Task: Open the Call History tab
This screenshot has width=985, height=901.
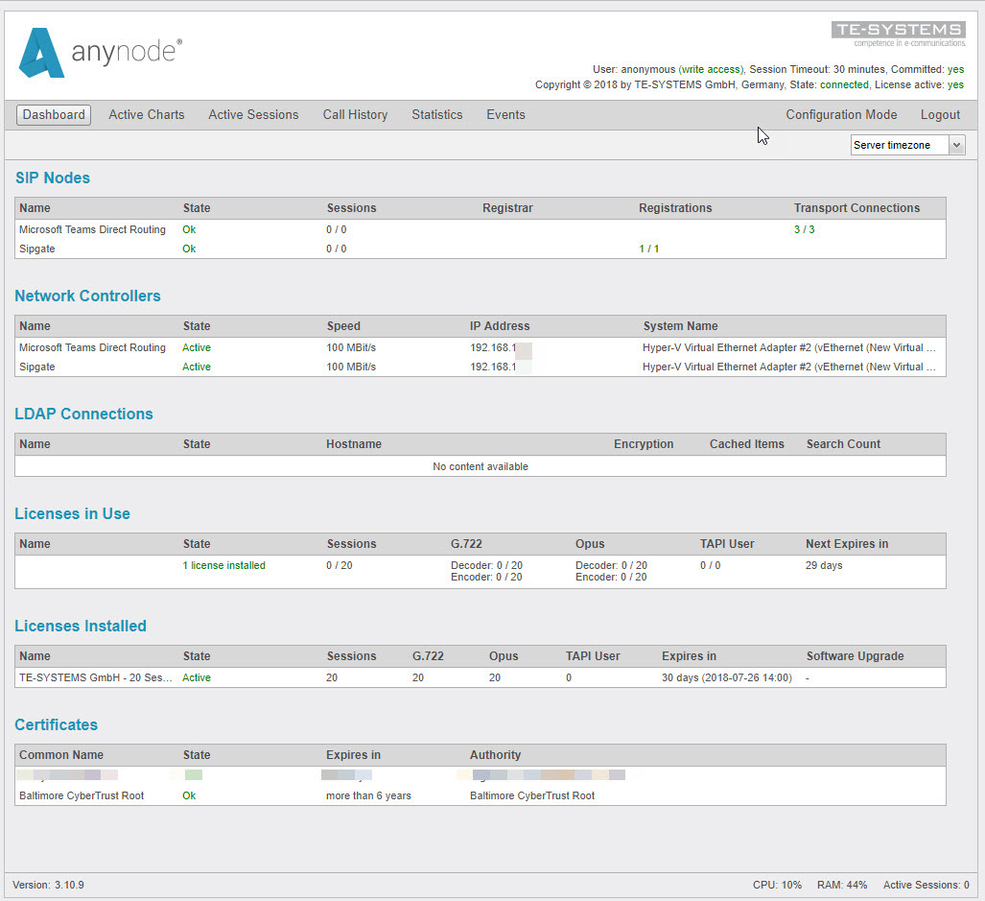Action: pyautogui.click(x=355, y=115)
